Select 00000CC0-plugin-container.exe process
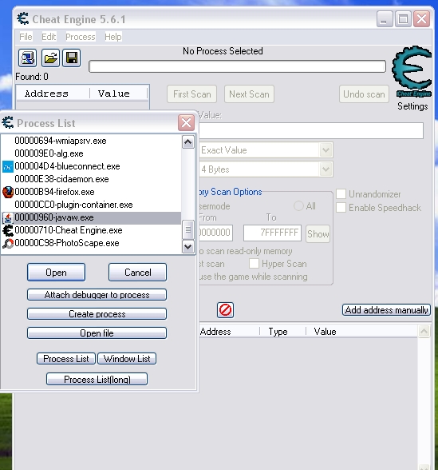The width and height of the screenshot is (438, 470). (91, 205)
